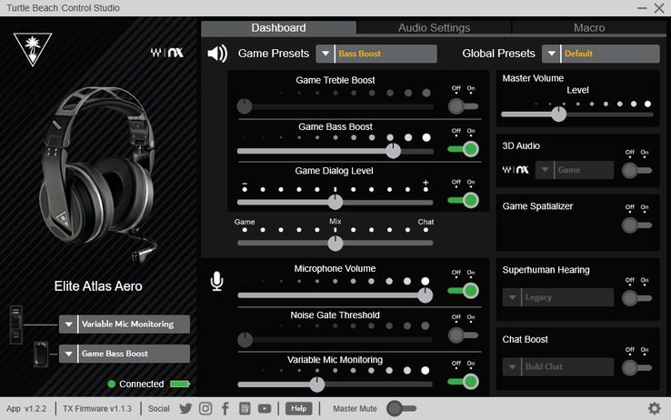Viewport: 671px width, 420px height.
Task: Click the Variable Mic Monitoring slider handle
Action: click(x=317, y=384)
